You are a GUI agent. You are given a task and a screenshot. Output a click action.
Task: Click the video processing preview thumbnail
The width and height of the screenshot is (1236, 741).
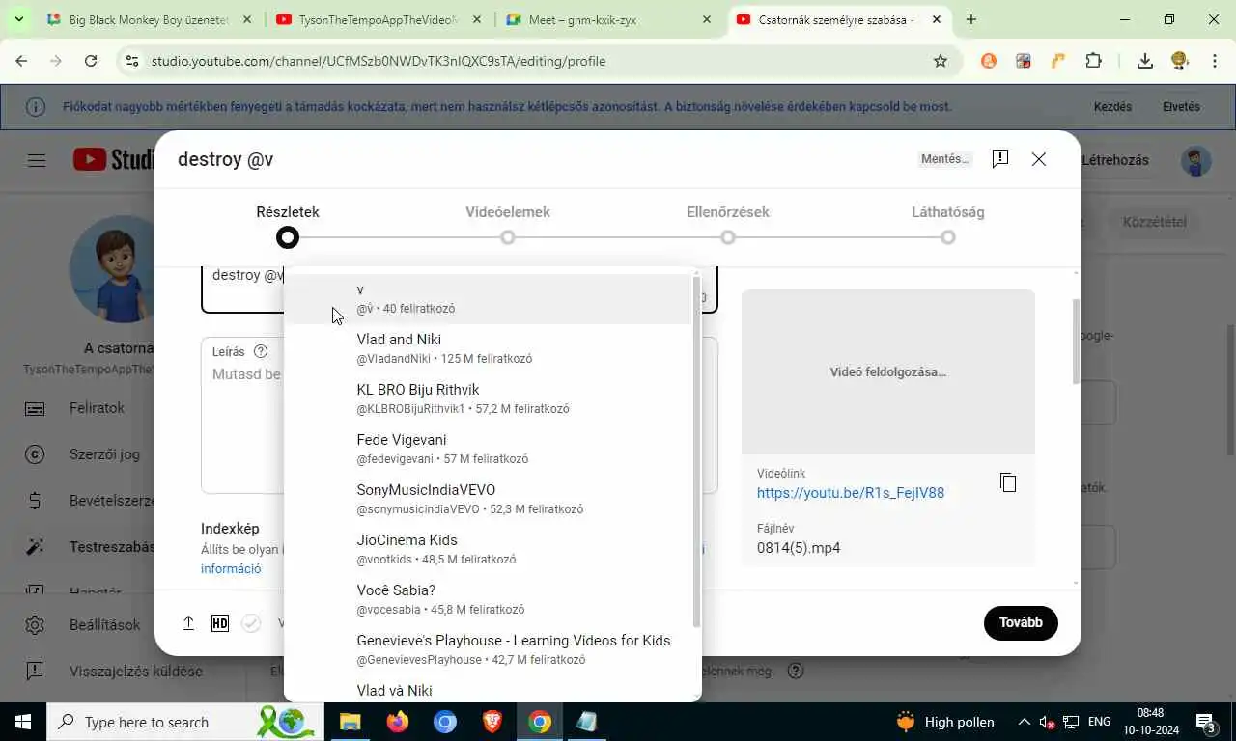click(x=888, y=371)
